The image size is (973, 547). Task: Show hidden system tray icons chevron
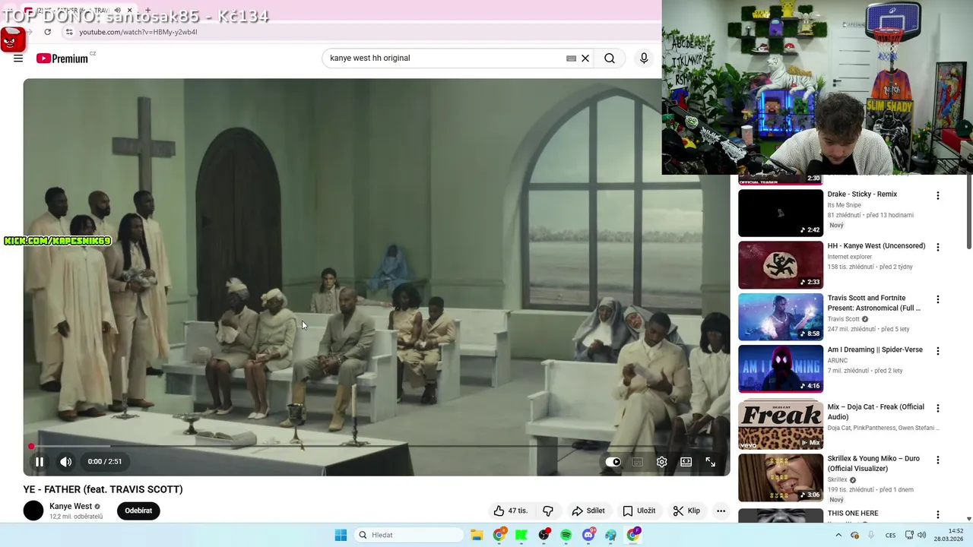click(838, 535)
